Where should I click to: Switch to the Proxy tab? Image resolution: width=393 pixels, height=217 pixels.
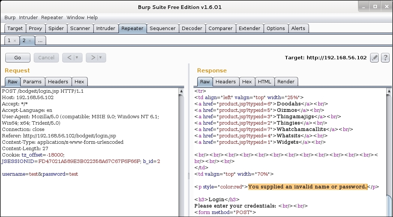point(35,29)
